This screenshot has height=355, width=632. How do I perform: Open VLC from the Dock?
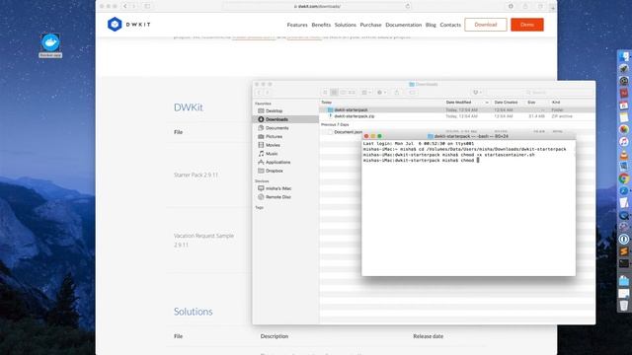coord(624,154)
